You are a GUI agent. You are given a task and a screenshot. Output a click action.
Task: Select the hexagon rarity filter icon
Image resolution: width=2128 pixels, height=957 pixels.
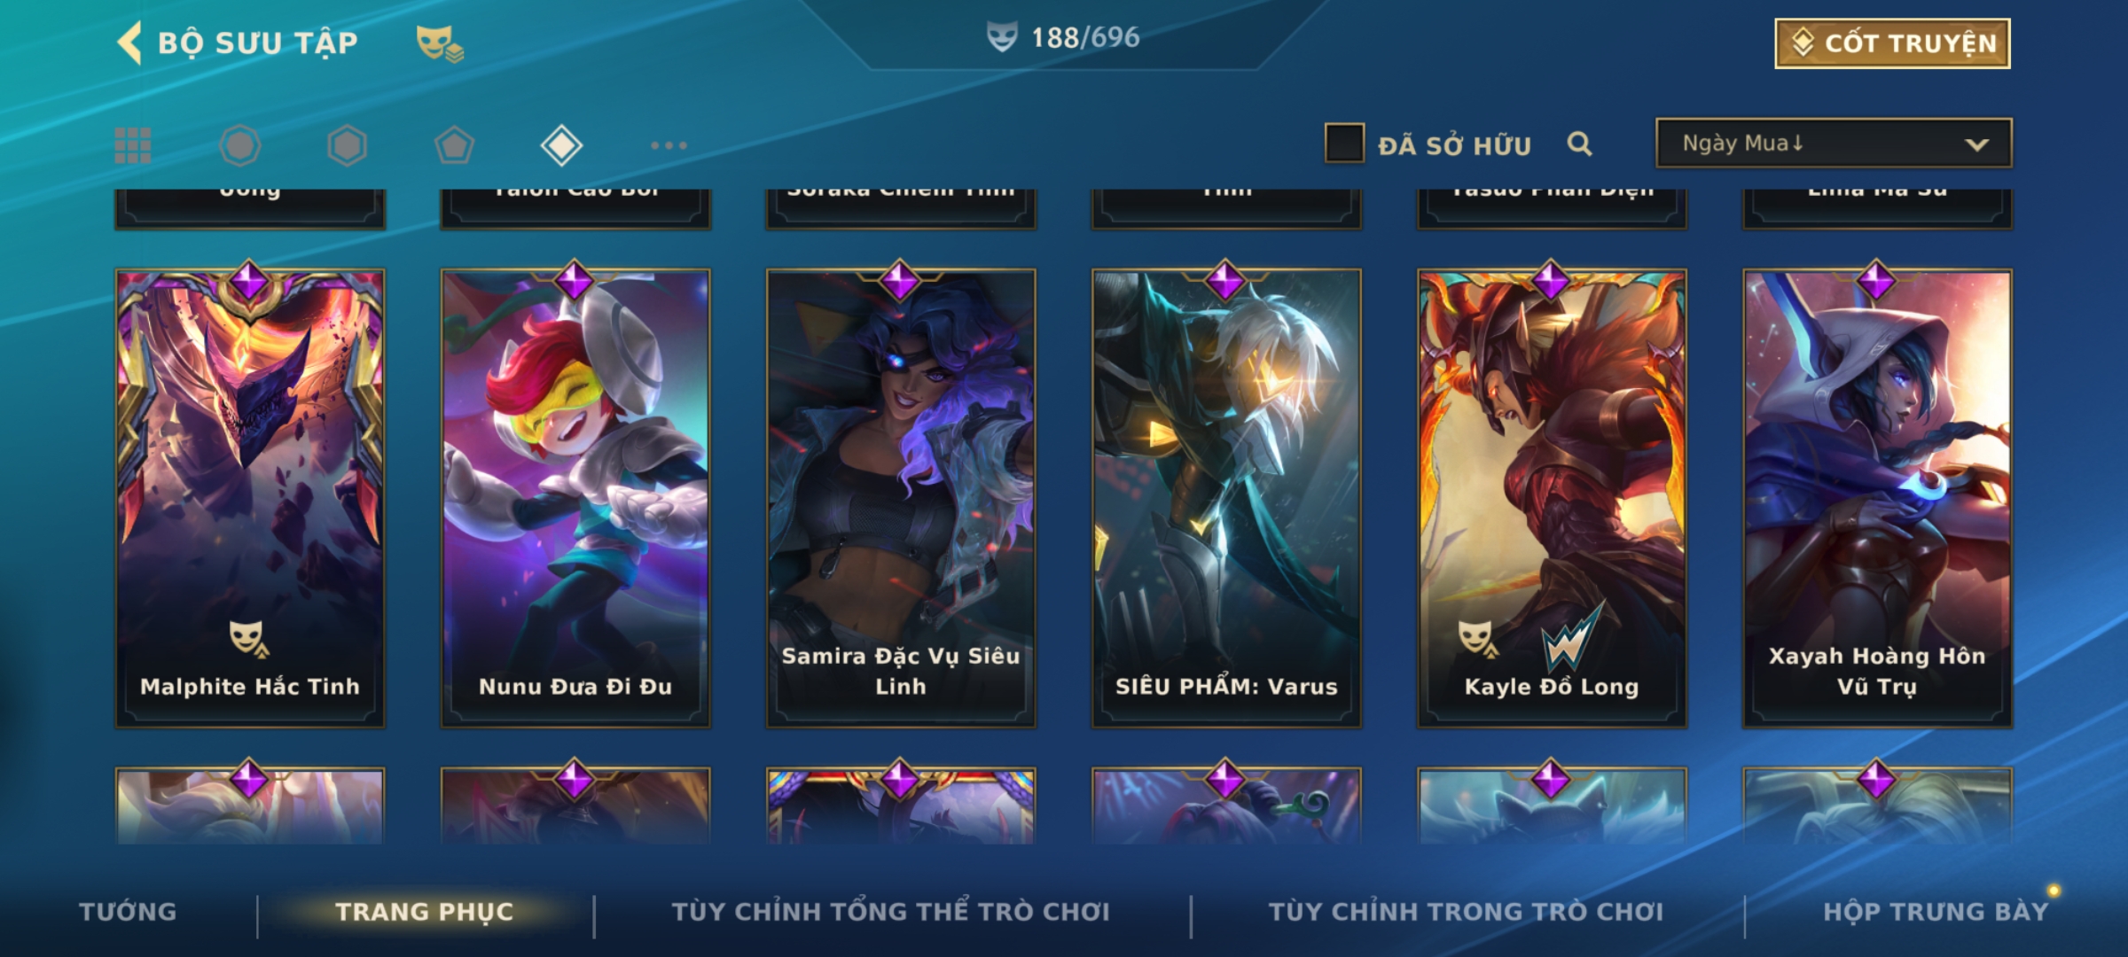coord(347,145)
